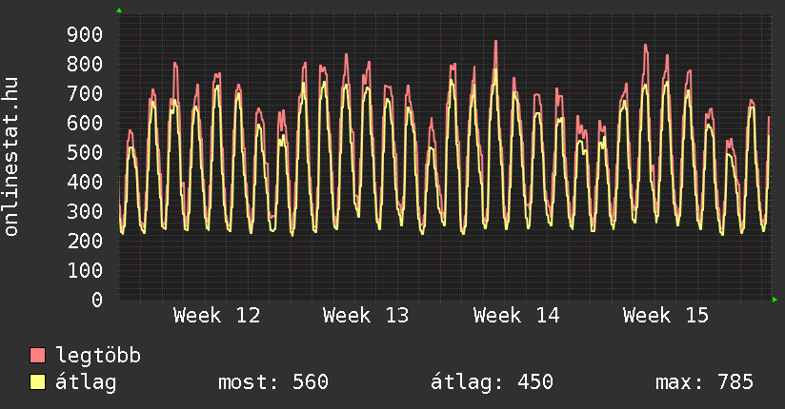Select the Week 12 axis label

[216, 316]
